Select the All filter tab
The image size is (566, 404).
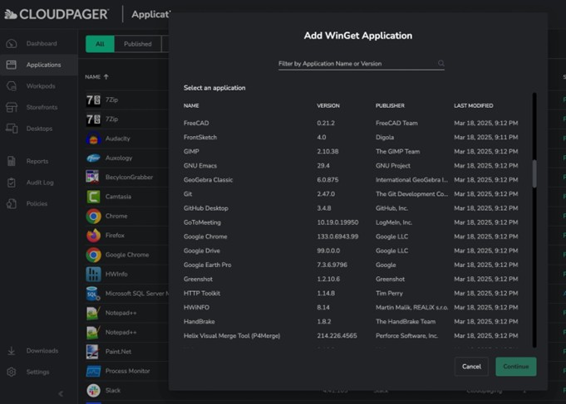[x=100, y=44]
